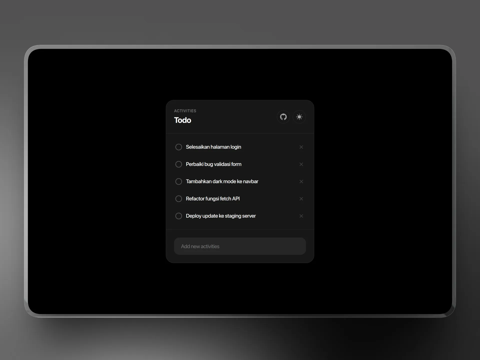The image size is (480, 360).
Task: Click the 'Selesaikan halaman login' task text
Action: pyautogui.click(x=213, y=147)
